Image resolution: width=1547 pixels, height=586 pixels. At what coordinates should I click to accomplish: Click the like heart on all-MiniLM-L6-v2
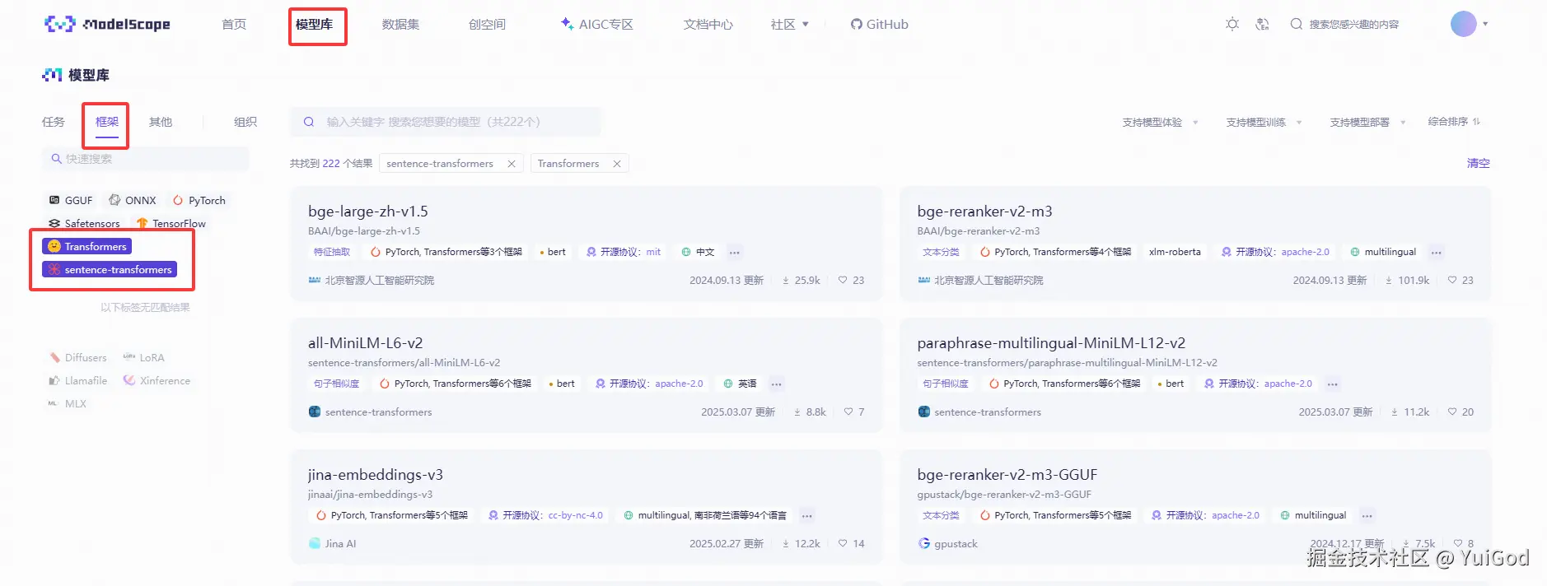(848, 412)
